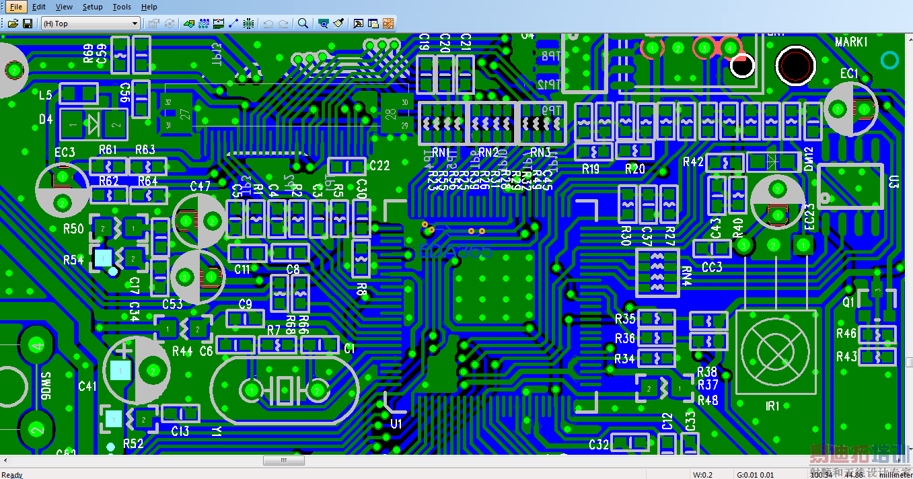Open the Drafting toolbar icon
913x479 pixels.
[190, 24]
